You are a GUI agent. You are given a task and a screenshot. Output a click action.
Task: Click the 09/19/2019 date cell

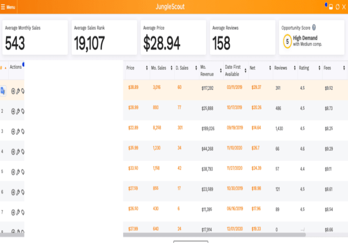(x=235, y=128)
